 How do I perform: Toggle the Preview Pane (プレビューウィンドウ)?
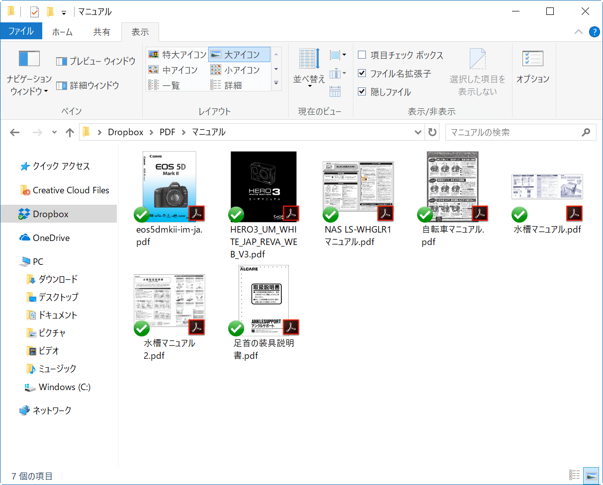click(95, 61)
